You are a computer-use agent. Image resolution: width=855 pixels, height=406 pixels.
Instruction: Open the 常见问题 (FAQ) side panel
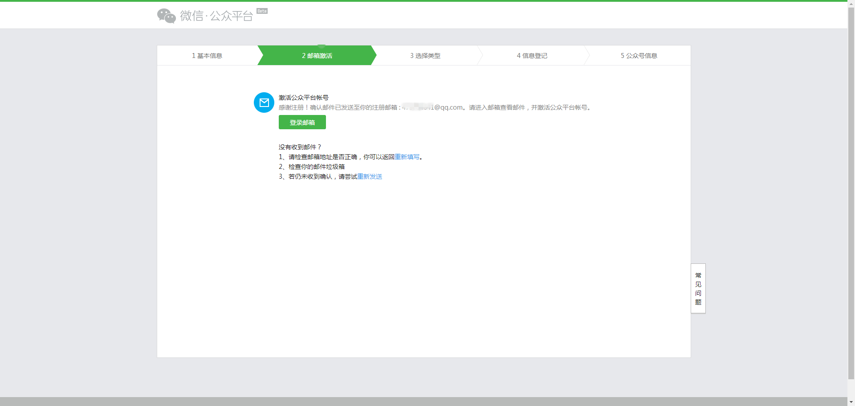coord(697,288)
